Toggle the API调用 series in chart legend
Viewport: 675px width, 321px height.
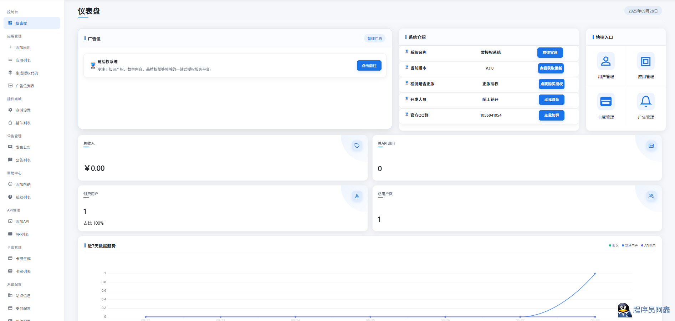coord(648,246)
